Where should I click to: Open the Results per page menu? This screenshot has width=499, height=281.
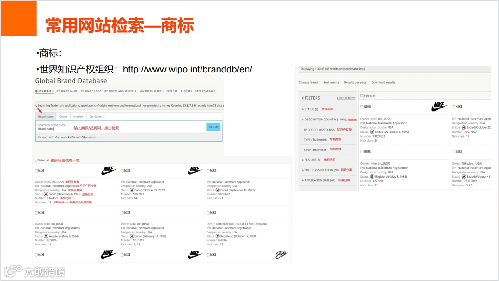[355, 82]
